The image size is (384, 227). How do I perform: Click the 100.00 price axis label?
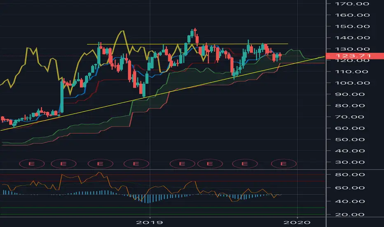click(352, 83)
